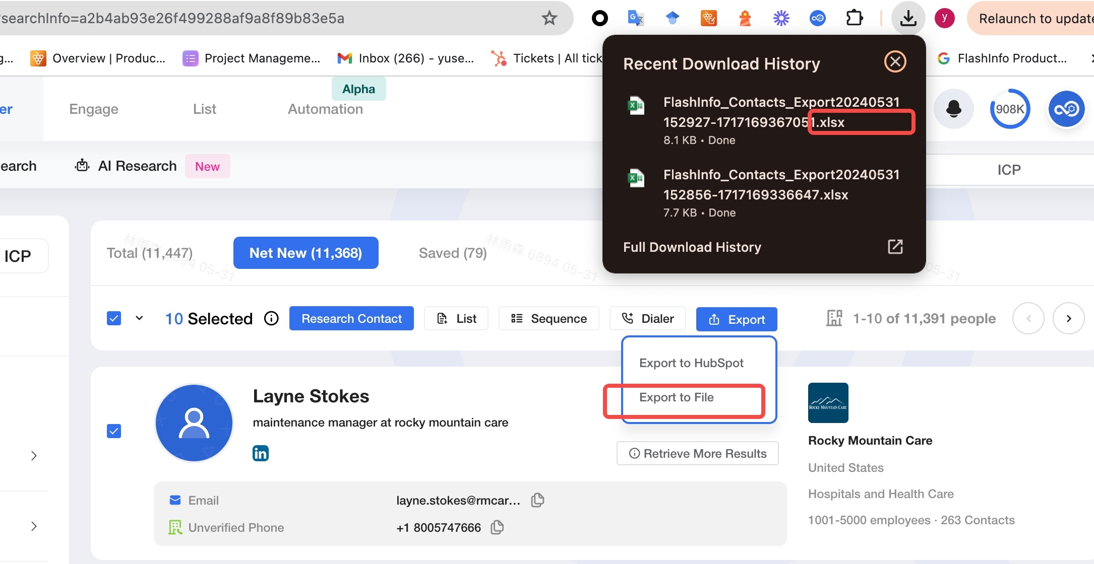Expand the lower left sidebar chevron
Screen dimensions: 1094x564
click(34, 526)
